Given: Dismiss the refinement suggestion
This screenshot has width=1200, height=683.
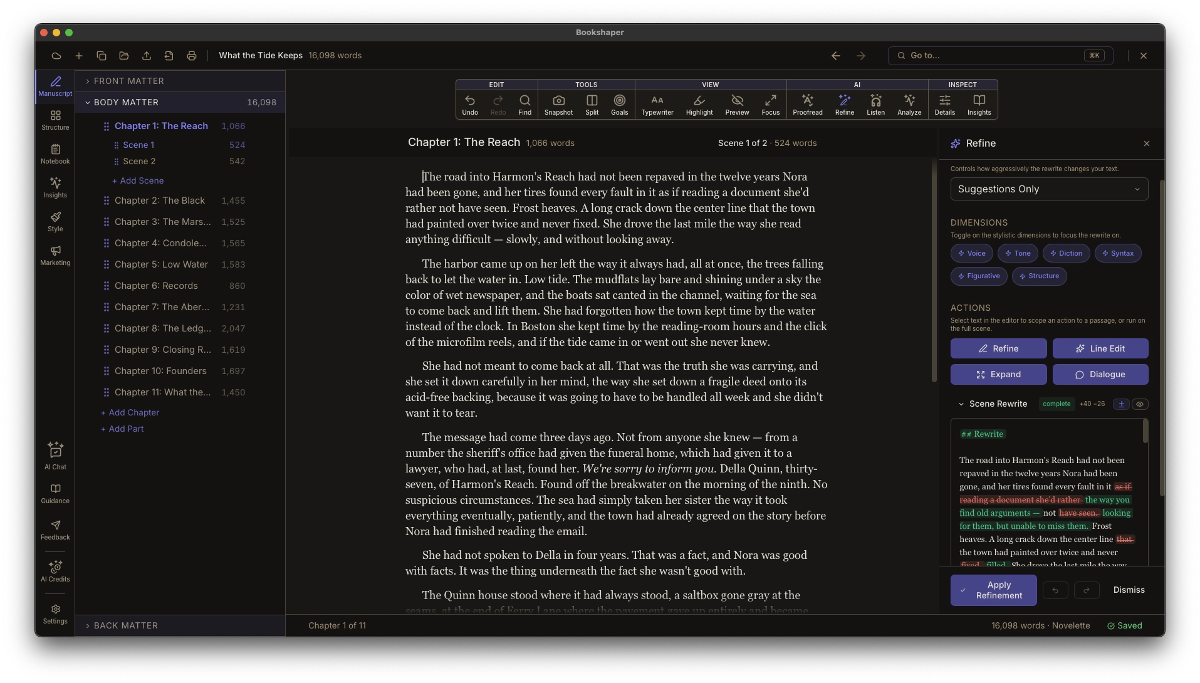Looking at the screenshot, I should coord(1129,590).
